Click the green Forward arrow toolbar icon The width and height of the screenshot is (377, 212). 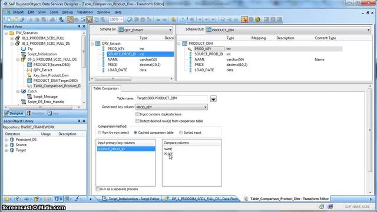coord(165,19)
